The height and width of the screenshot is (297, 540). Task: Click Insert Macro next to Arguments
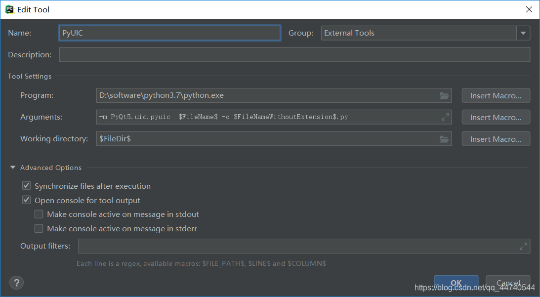pos(496,117)
